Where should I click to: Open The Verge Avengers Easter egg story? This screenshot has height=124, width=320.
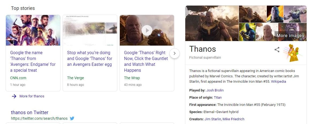point(90,58)
